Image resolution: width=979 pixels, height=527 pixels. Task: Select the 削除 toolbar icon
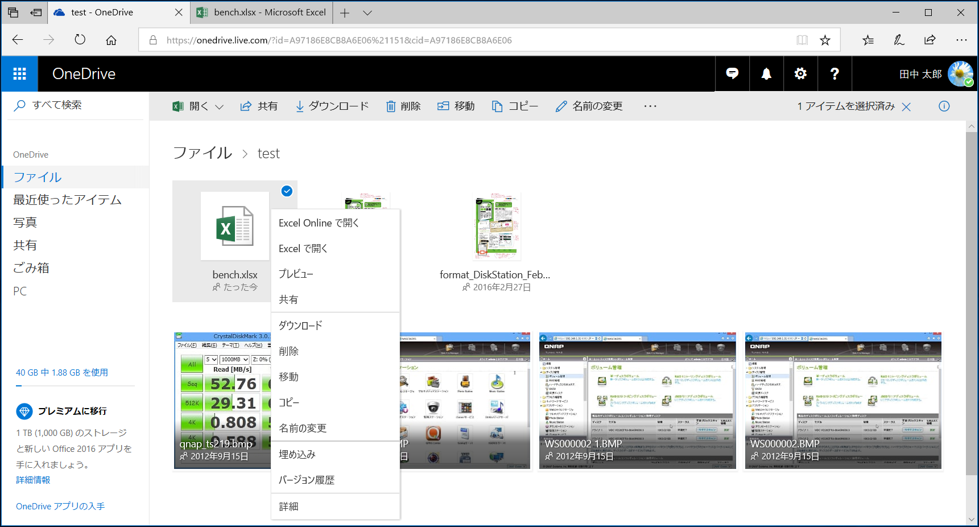tap(390, 106)
